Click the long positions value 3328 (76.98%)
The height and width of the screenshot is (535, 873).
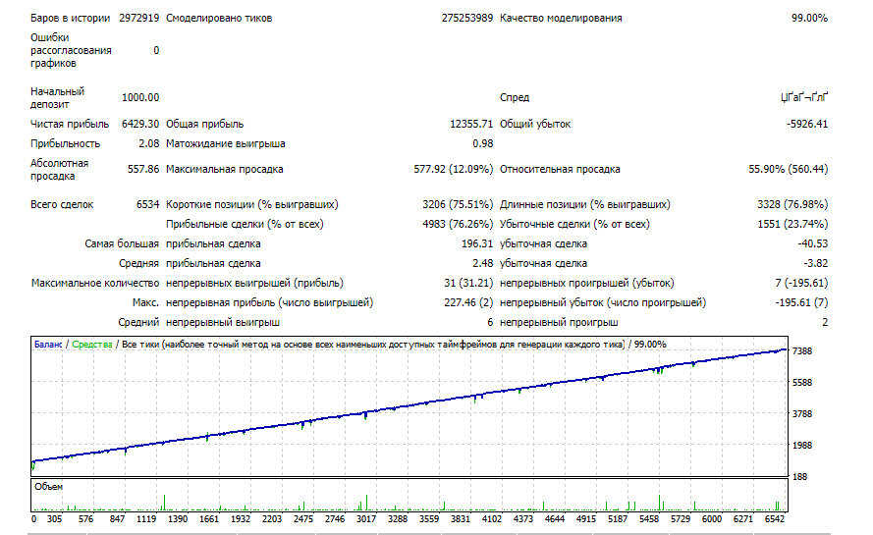pyautogui.click(x=792, y=204)
